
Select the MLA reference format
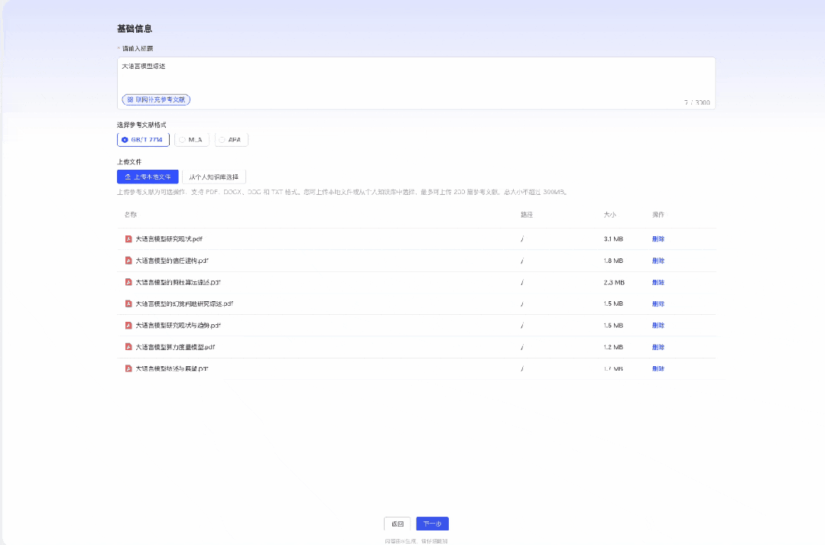(191, 139)
